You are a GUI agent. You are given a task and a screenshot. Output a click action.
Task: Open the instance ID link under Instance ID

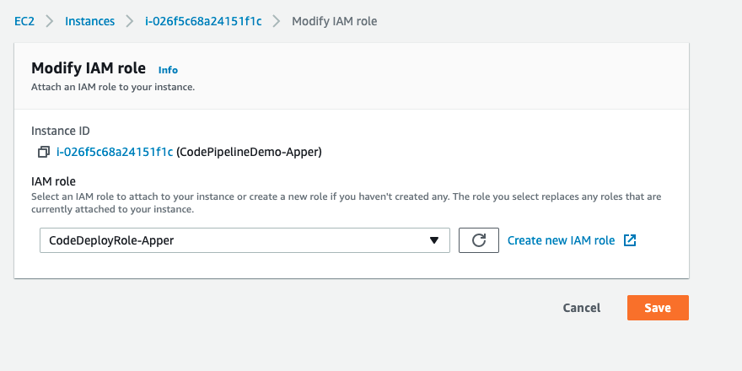115,152
